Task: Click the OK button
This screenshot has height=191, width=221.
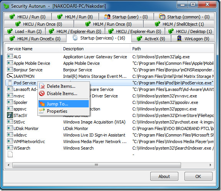Action: [x=198, y=176]
